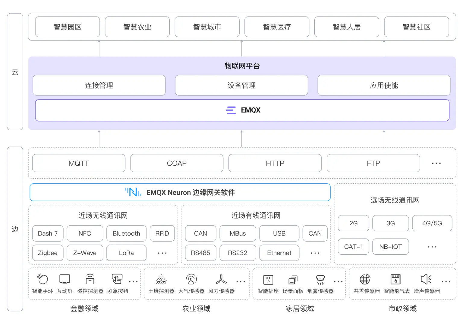The height and width of the screenshot is (320, 463).
Task: Select the 设备管理 block
Action: point(241,85)
